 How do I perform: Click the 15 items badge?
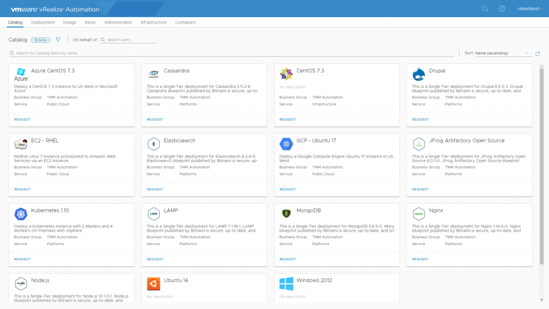[41, 40]
